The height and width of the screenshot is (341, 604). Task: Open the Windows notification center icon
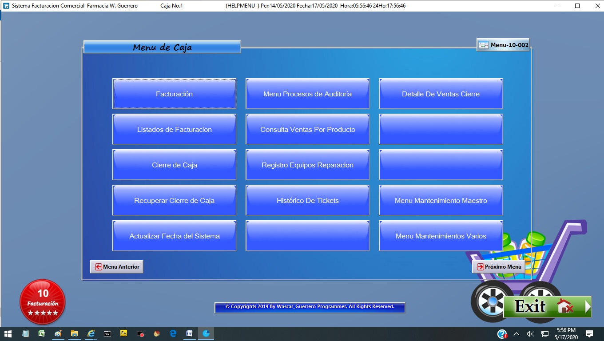pyautogui.click(x=589, y=334)
